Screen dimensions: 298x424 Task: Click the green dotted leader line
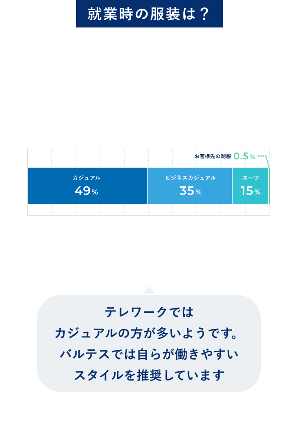[x=262, y=156]
